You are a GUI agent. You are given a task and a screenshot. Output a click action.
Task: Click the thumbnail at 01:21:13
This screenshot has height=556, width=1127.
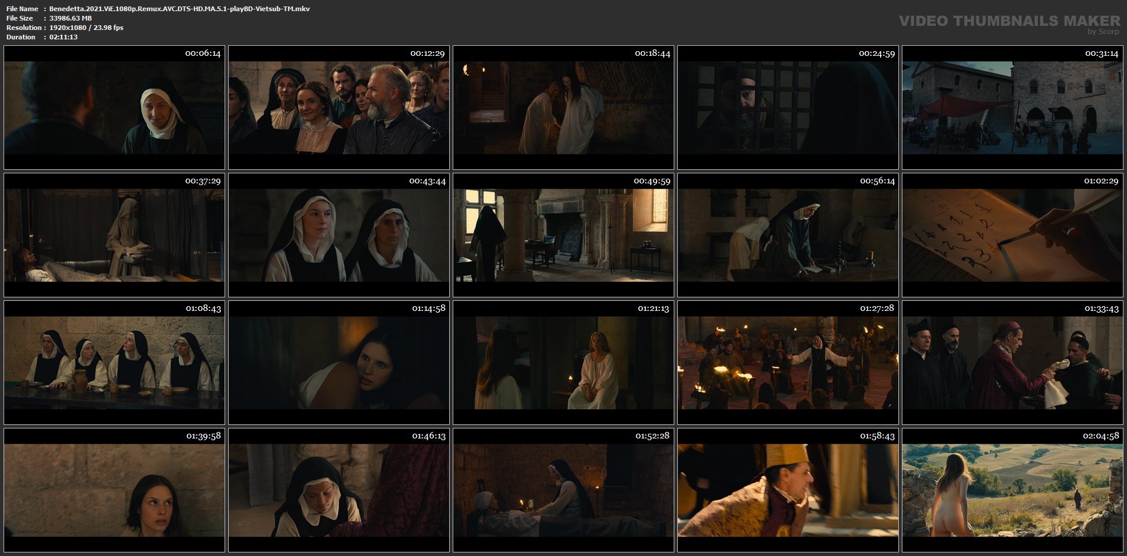(x=563, y=363)
